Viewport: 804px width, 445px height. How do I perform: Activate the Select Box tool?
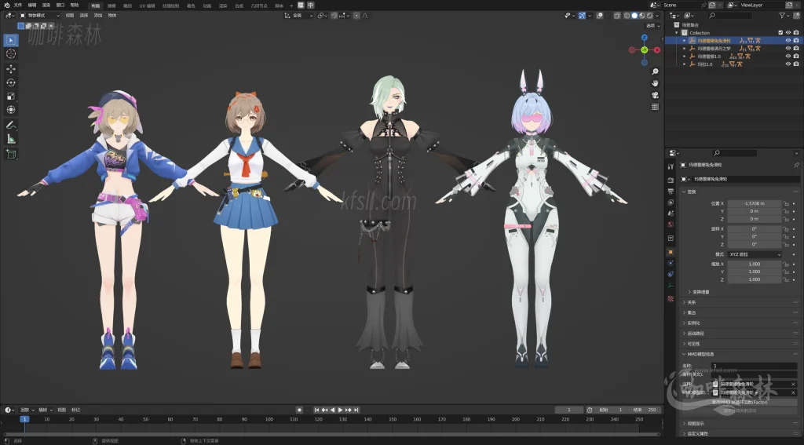pos(11,40)
